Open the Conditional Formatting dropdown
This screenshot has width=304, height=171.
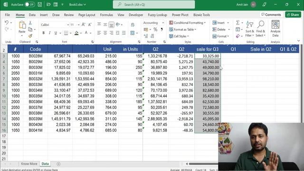[x=187, y=23]
